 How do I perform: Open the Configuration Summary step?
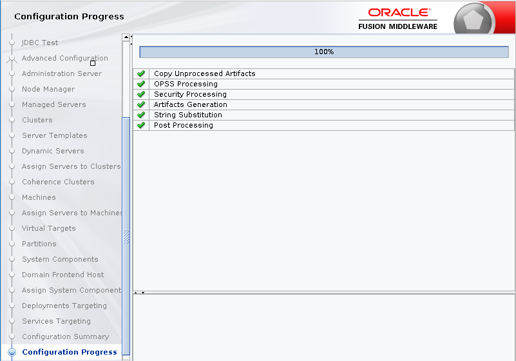[65, 337]
